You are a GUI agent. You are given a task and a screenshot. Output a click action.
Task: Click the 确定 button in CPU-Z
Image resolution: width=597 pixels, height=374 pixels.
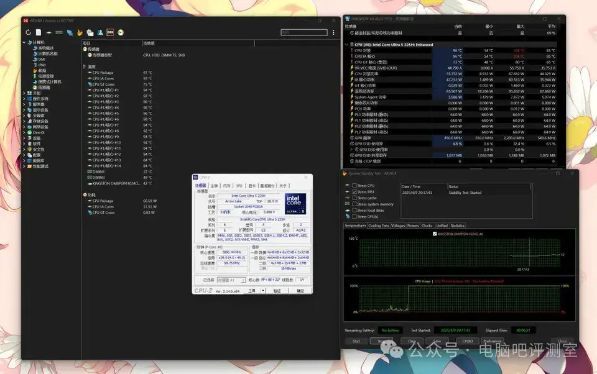tap(300, 291)
